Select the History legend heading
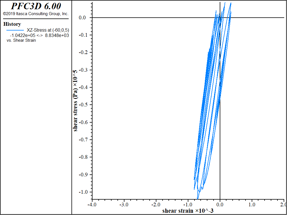Image resolution: width=287 pixels, height=215 pixels. 12,24
